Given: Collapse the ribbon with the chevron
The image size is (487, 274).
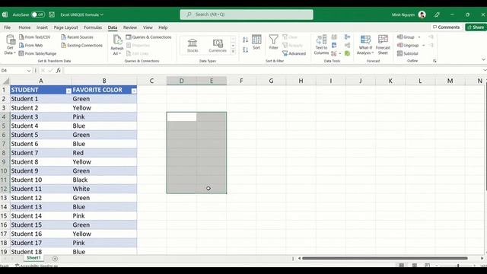Looking at the screenshot, I should [483, 59].
